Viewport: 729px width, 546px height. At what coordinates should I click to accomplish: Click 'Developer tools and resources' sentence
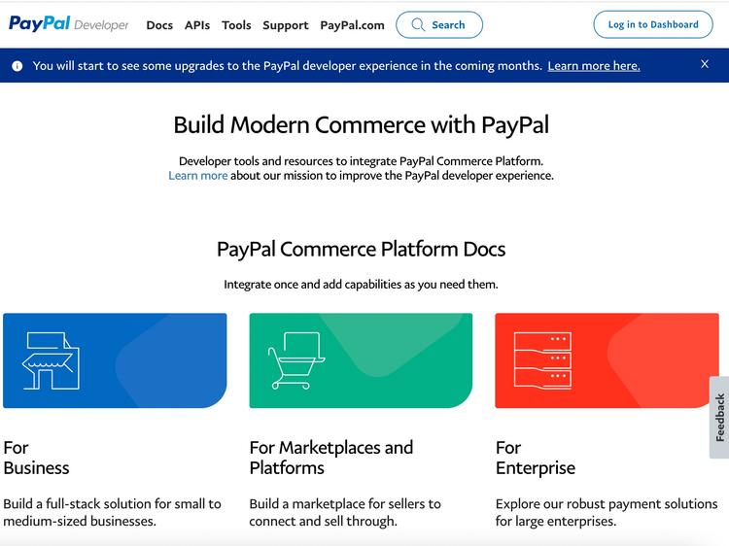(x=362, y=161)
